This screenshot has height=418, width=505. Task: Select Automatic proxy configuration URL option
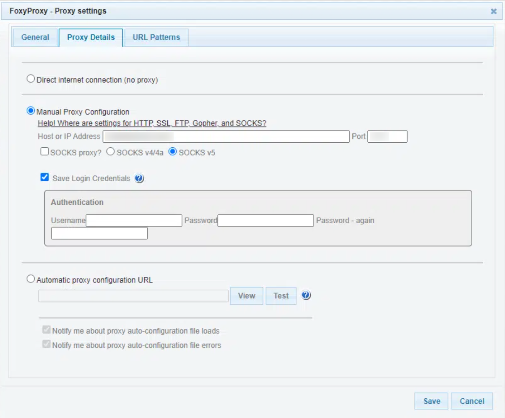click(x=31, y=279)
